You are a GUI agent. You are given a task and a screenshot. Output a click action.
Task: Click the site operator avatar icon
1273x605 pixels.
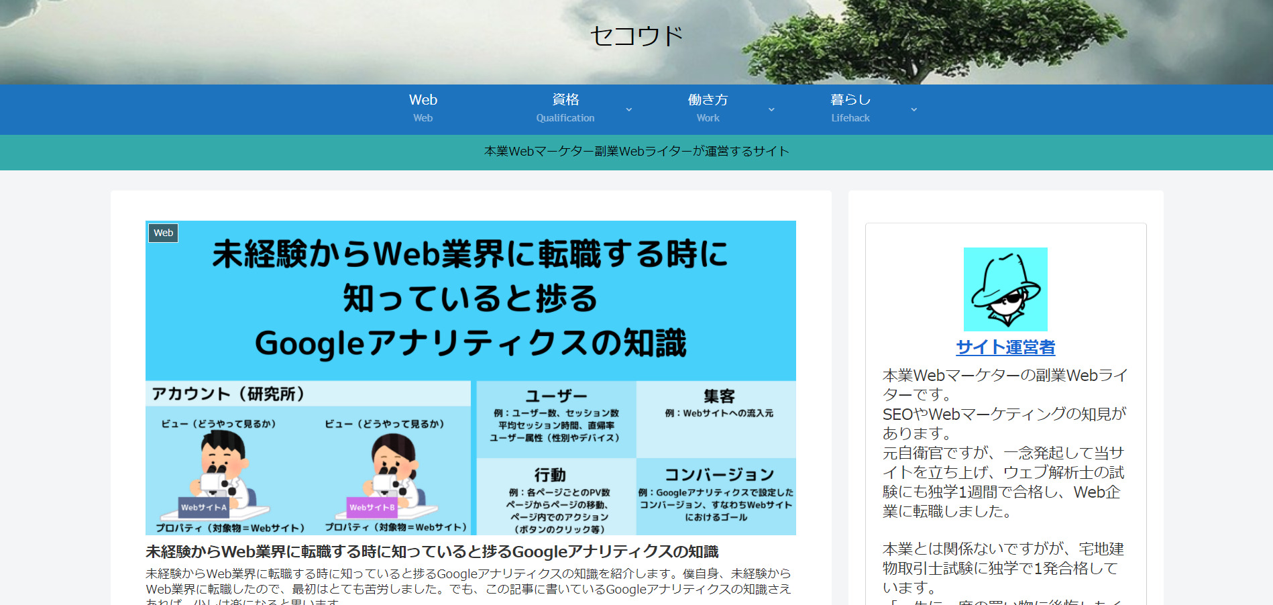(x=1005, y=289)
